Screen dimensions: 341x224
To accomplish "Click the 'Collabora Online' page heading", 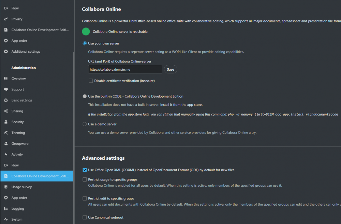I will [101, 9].
